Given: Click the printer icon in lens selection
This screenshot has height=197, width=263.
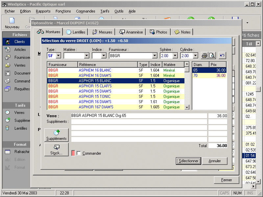Looking at the screenshot, I should point(204,55).
